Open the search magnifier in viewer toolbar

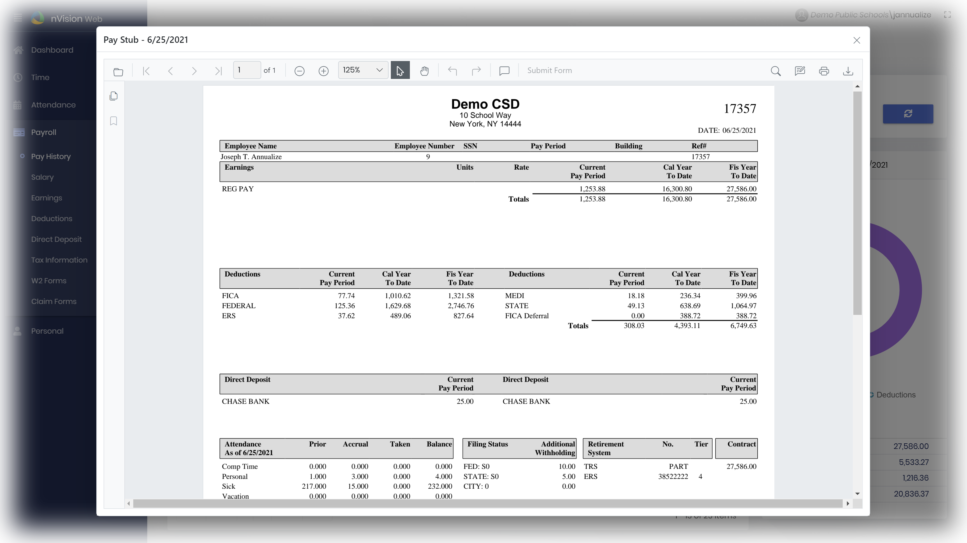776,71
